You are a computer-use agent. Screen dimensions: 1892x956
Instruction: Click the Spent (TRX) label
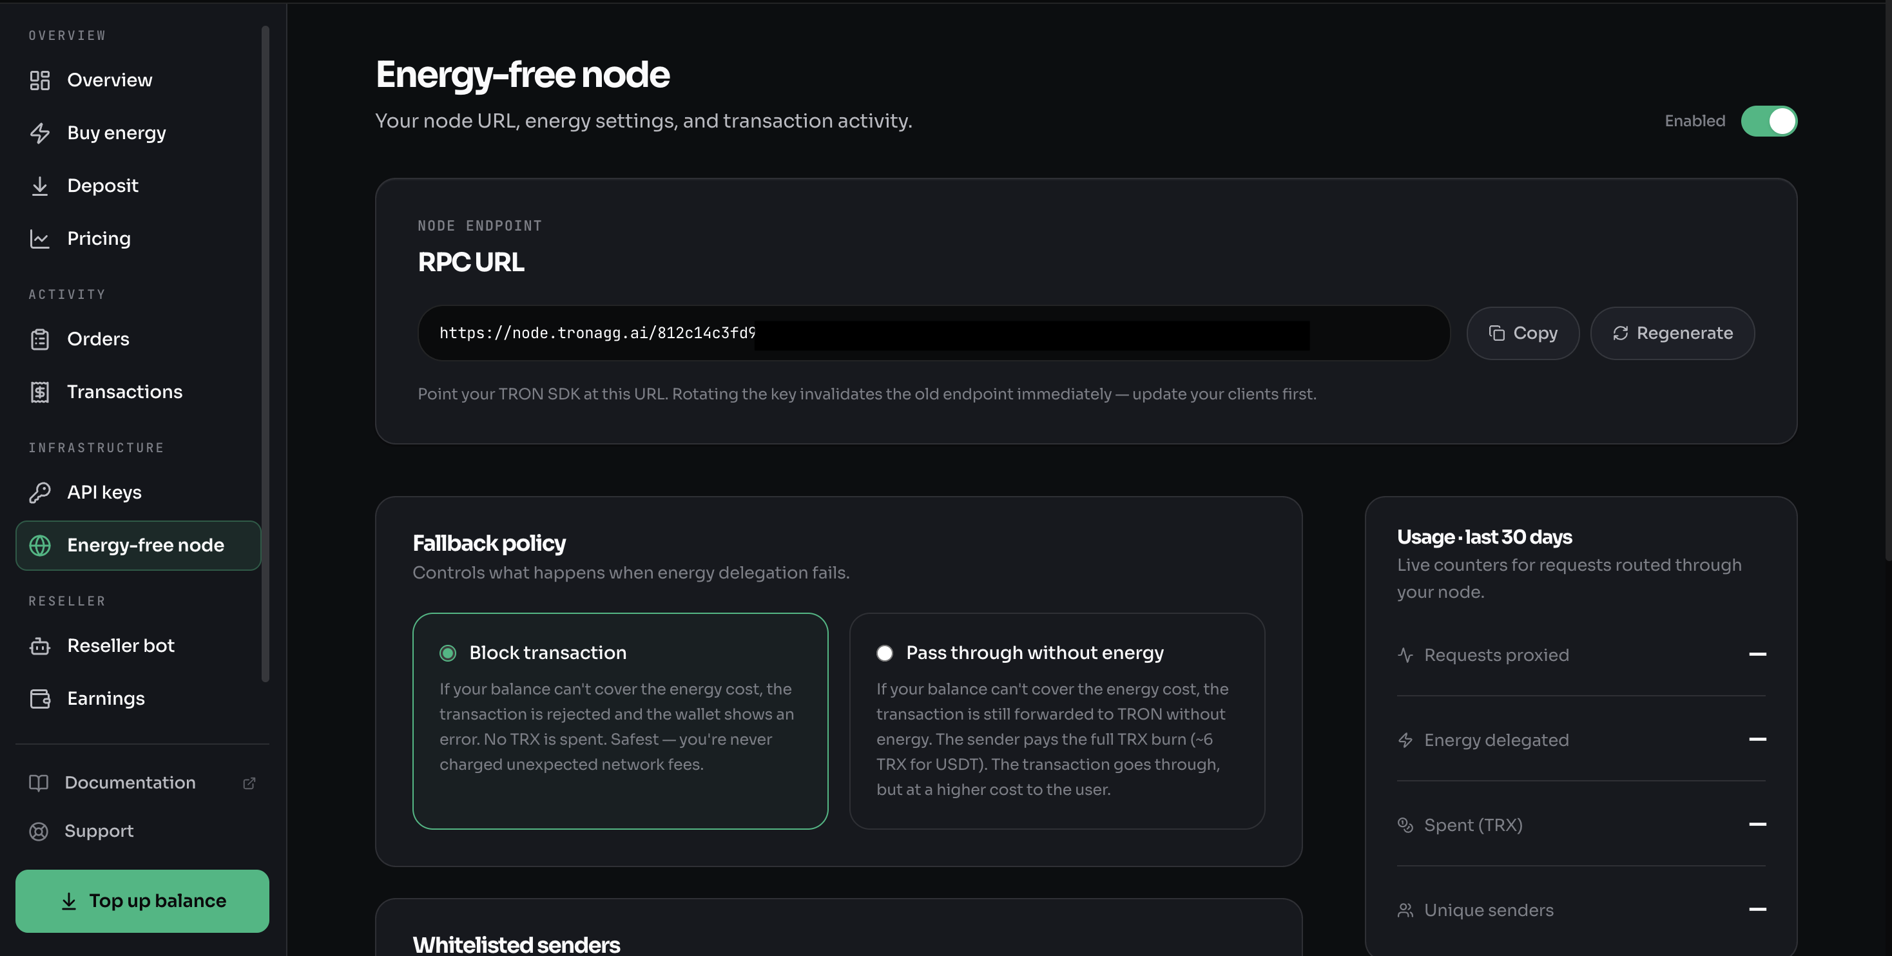click(1472, 825)
